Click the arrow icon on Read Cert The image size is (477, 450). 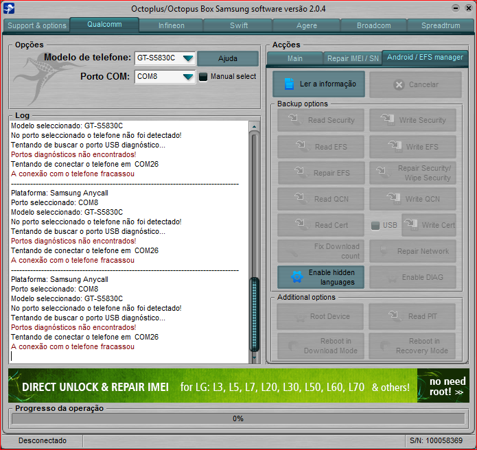click(x=302, y=224)
